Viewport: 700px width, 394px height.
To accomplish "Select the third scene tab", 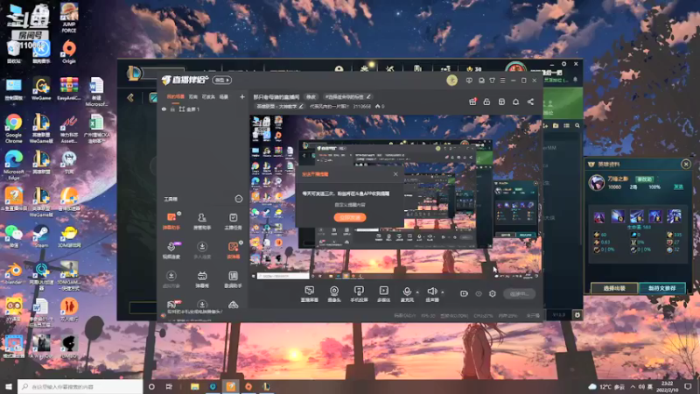I will 208,96.
